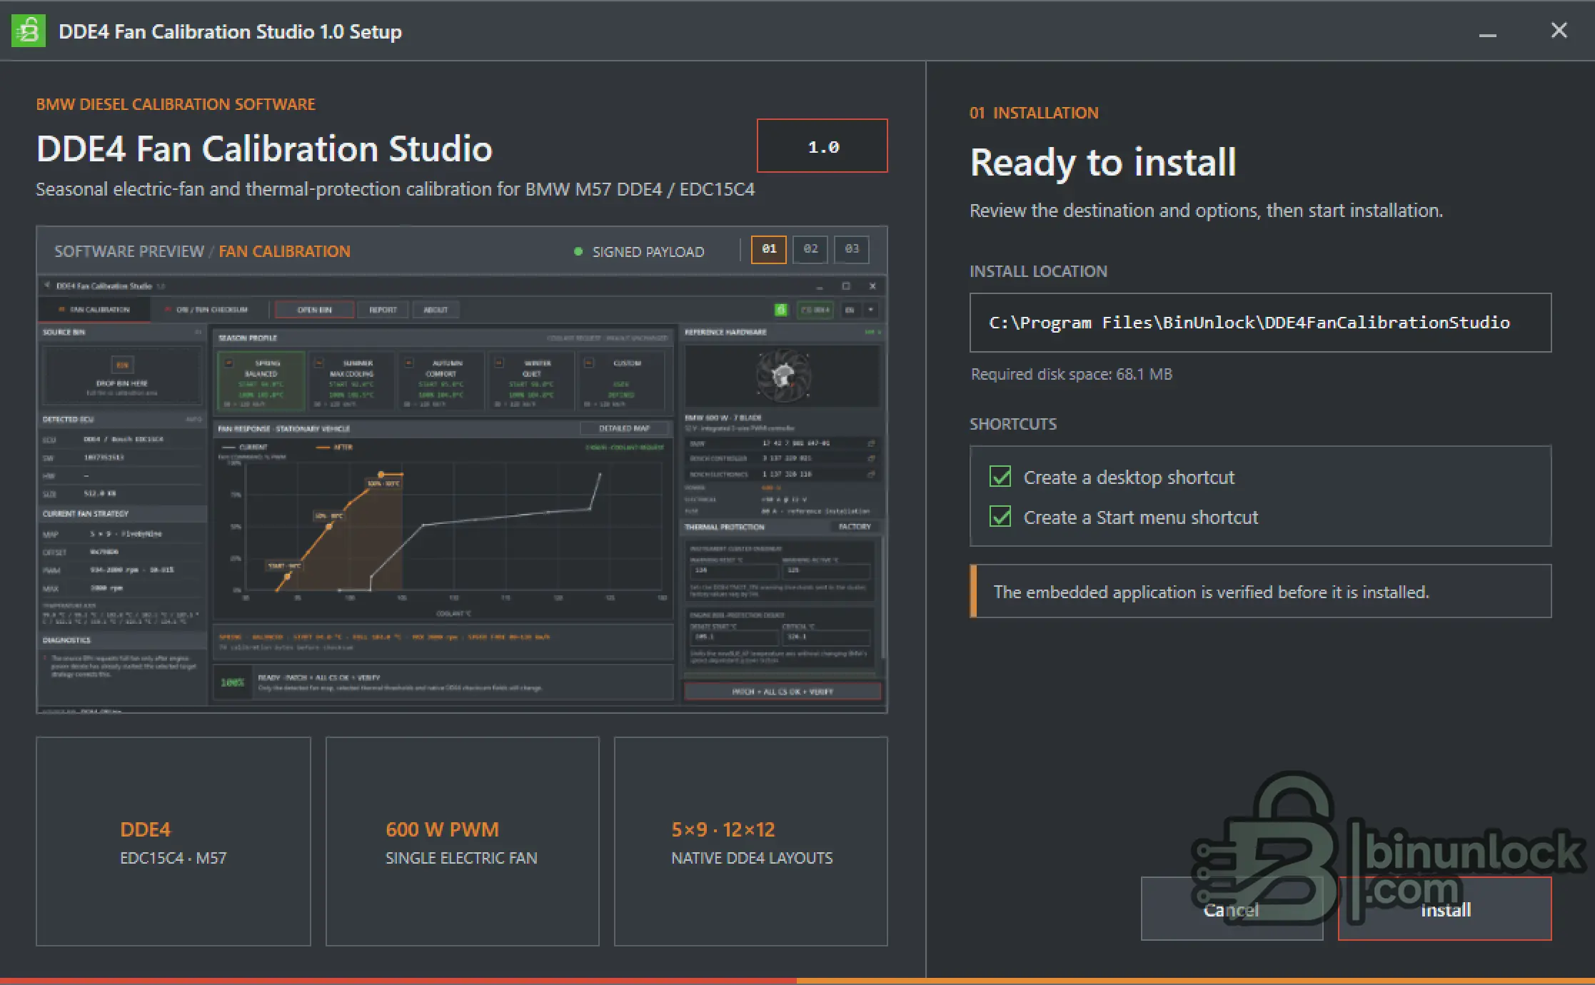
Task: Click the 1.0 version badge
Action: [x=822, y=146]
